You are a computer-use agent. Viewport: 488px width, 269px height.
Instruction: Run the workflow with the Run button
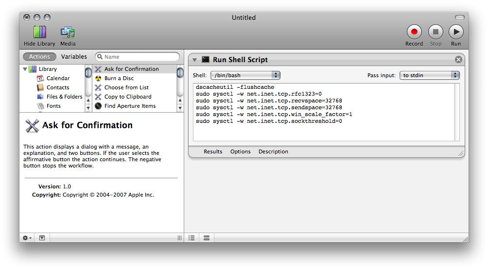(x=456, y=32)
